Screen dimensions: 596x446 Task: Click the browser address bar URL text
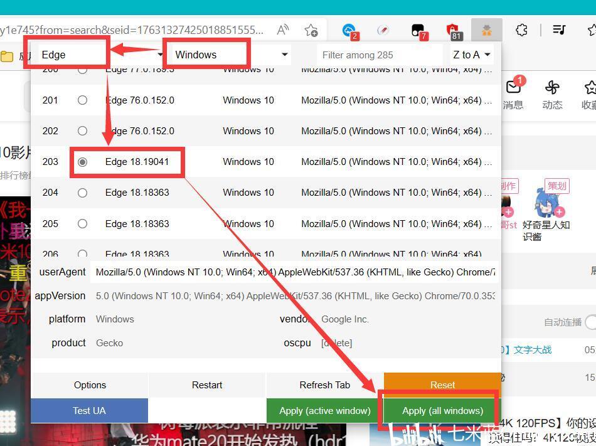point(132,29)
